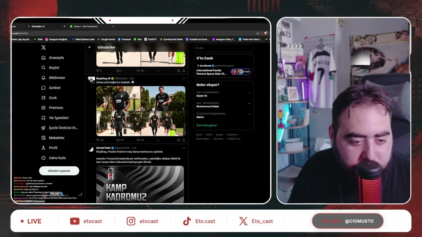
Task: Open the Salah 10 trend
Action: pyautogui.click(x=202, y=96)
